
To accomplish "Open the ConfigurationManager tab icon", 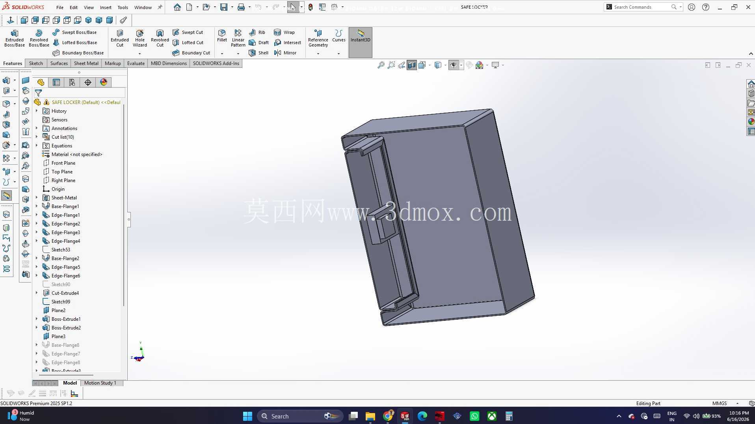I will click(x=72, y=82).
